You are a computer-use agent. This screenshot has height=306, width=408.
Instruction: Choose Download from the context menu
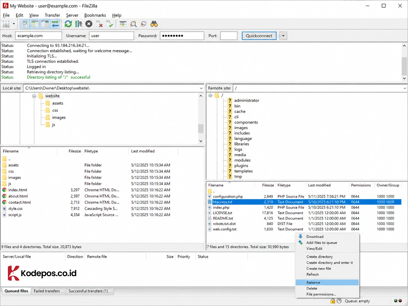pyautogui.click(x=327, y=237)
